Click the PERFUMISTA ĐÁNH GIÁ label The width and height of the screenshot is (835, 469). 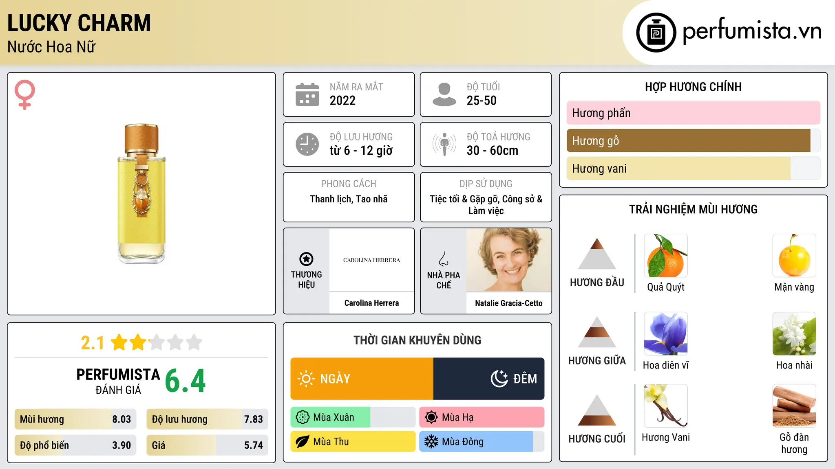pos(118,381)
